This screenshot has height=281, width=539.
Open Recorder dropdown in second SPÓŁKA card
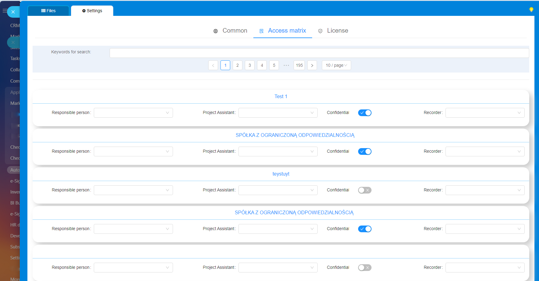pos(485,229)
